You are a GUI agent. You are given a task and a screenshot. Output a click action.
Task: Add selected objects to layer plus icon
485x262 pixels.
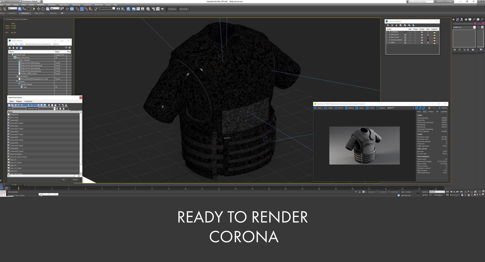(x=396, y=25)
